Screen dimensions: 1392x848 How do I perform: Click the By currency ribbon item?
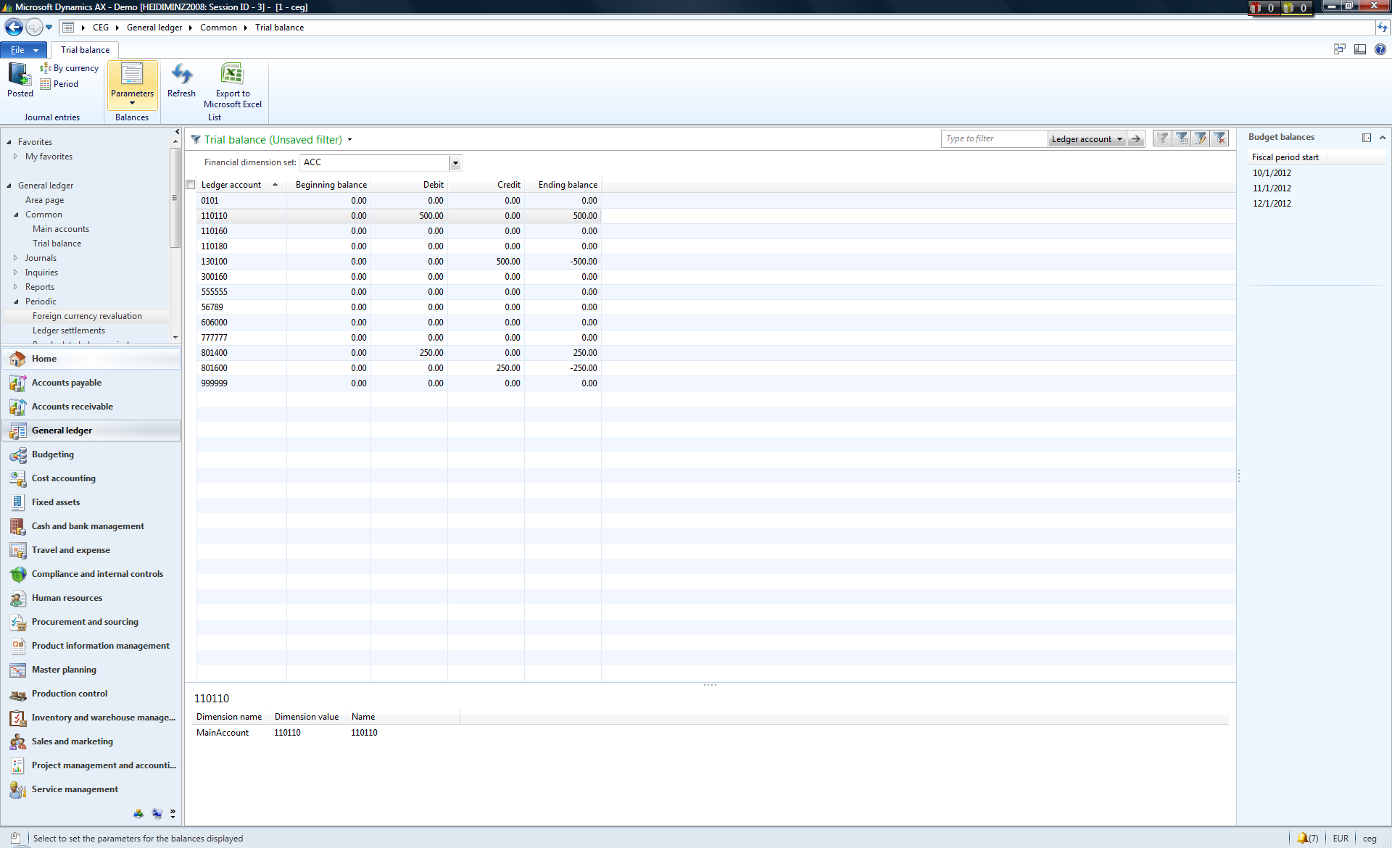70,68
